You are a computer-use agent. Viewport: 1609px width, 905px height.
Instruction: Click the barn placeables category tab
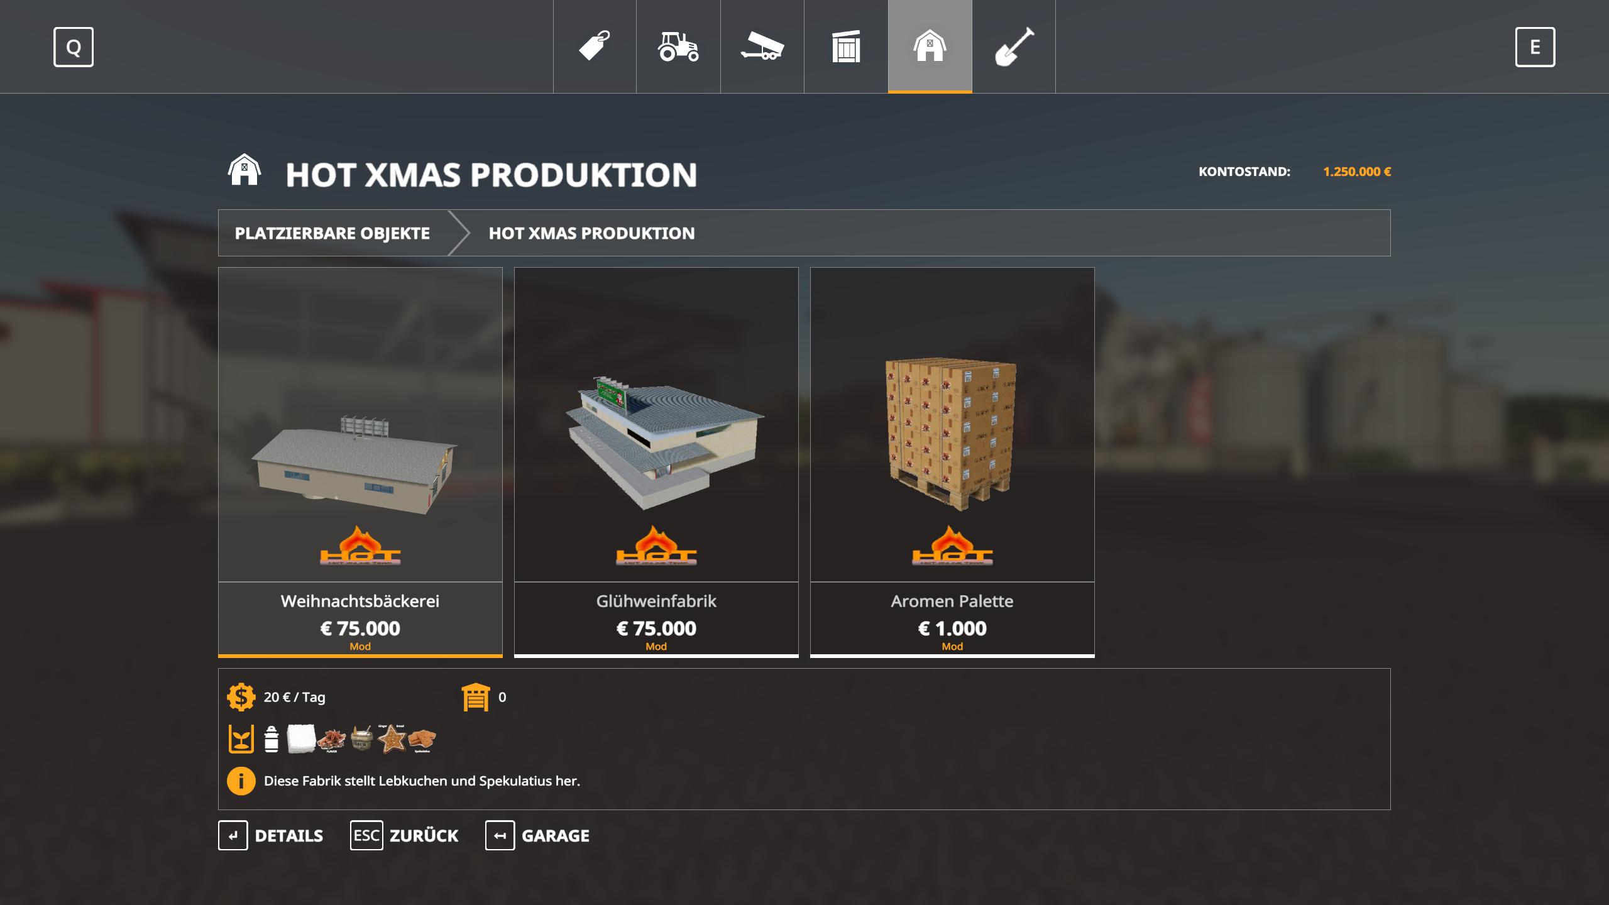click(x=930, y=47)
